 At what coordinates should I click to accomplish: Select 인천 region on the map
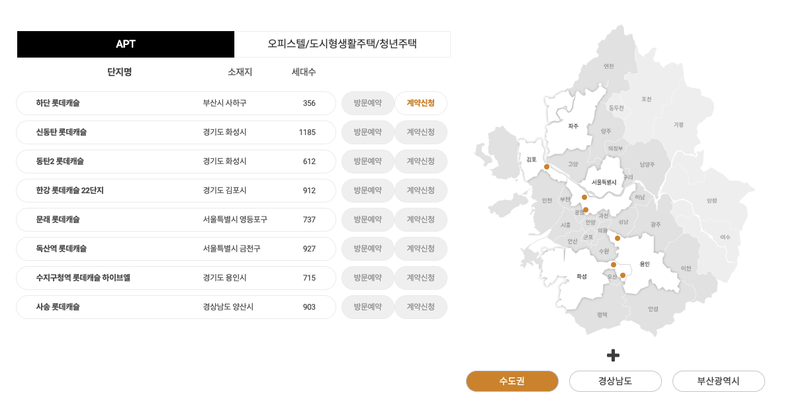click(x=547, y=201)
